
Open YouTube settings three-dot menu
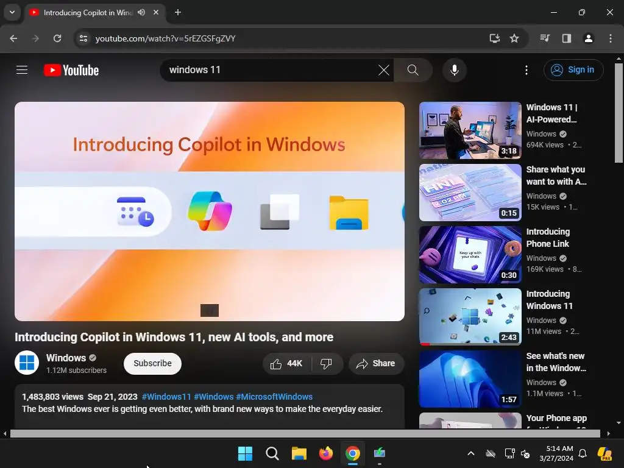click(x=526, y=70)
